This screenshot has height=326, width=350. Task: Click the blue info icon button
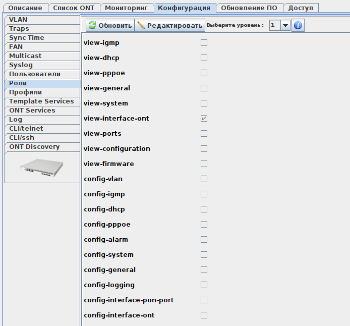298,25
